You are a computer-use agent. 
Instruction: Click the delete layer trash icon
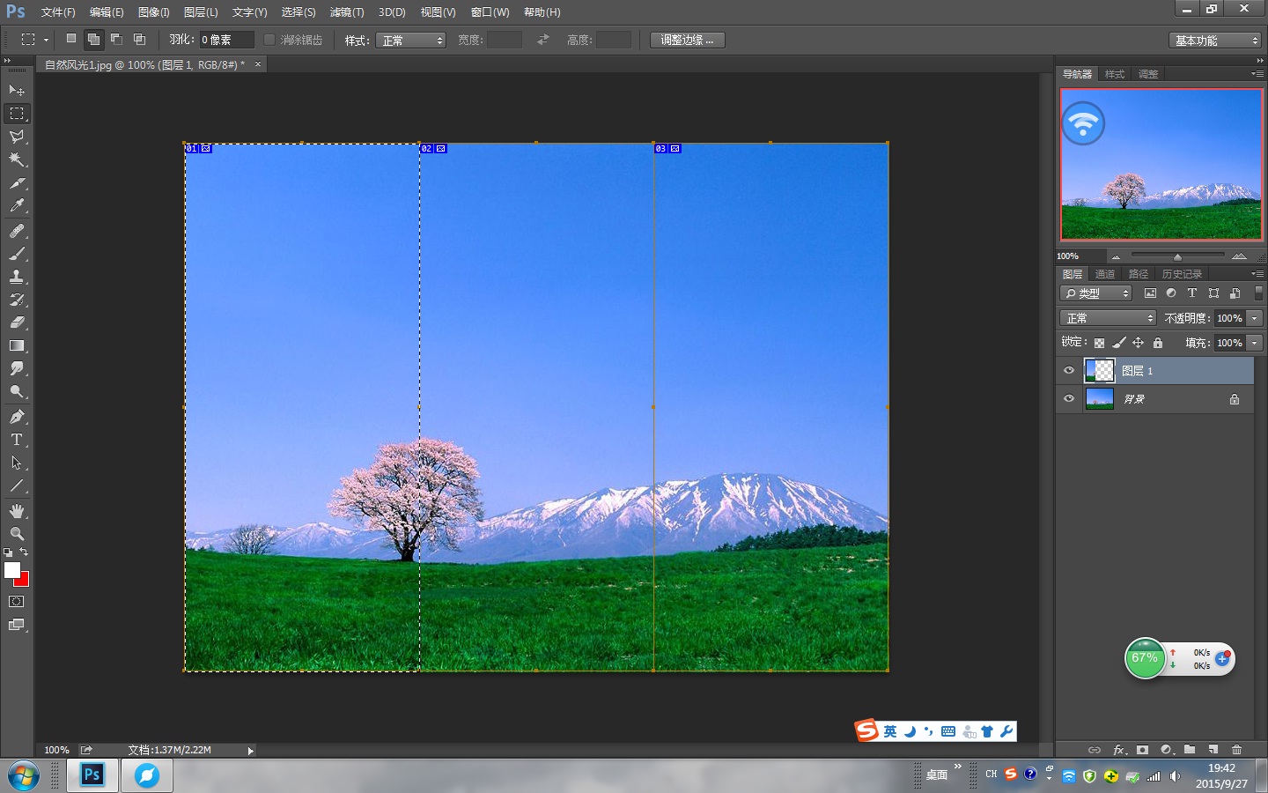[1236, 750]
